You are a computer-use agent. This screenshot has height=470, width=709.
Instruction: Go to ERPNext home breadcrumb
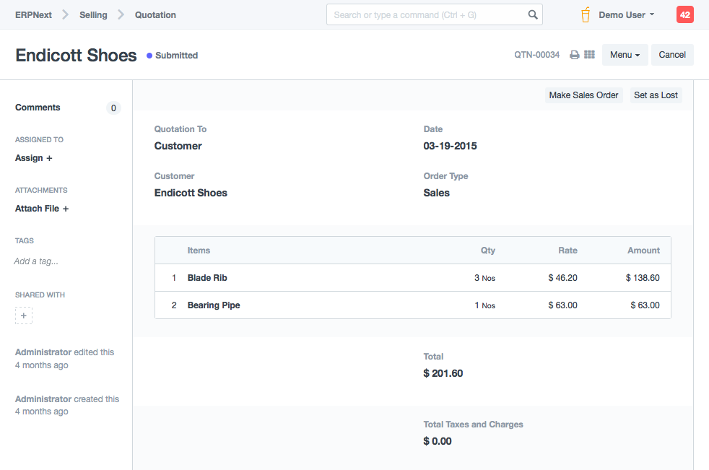(x=33, y=14)
